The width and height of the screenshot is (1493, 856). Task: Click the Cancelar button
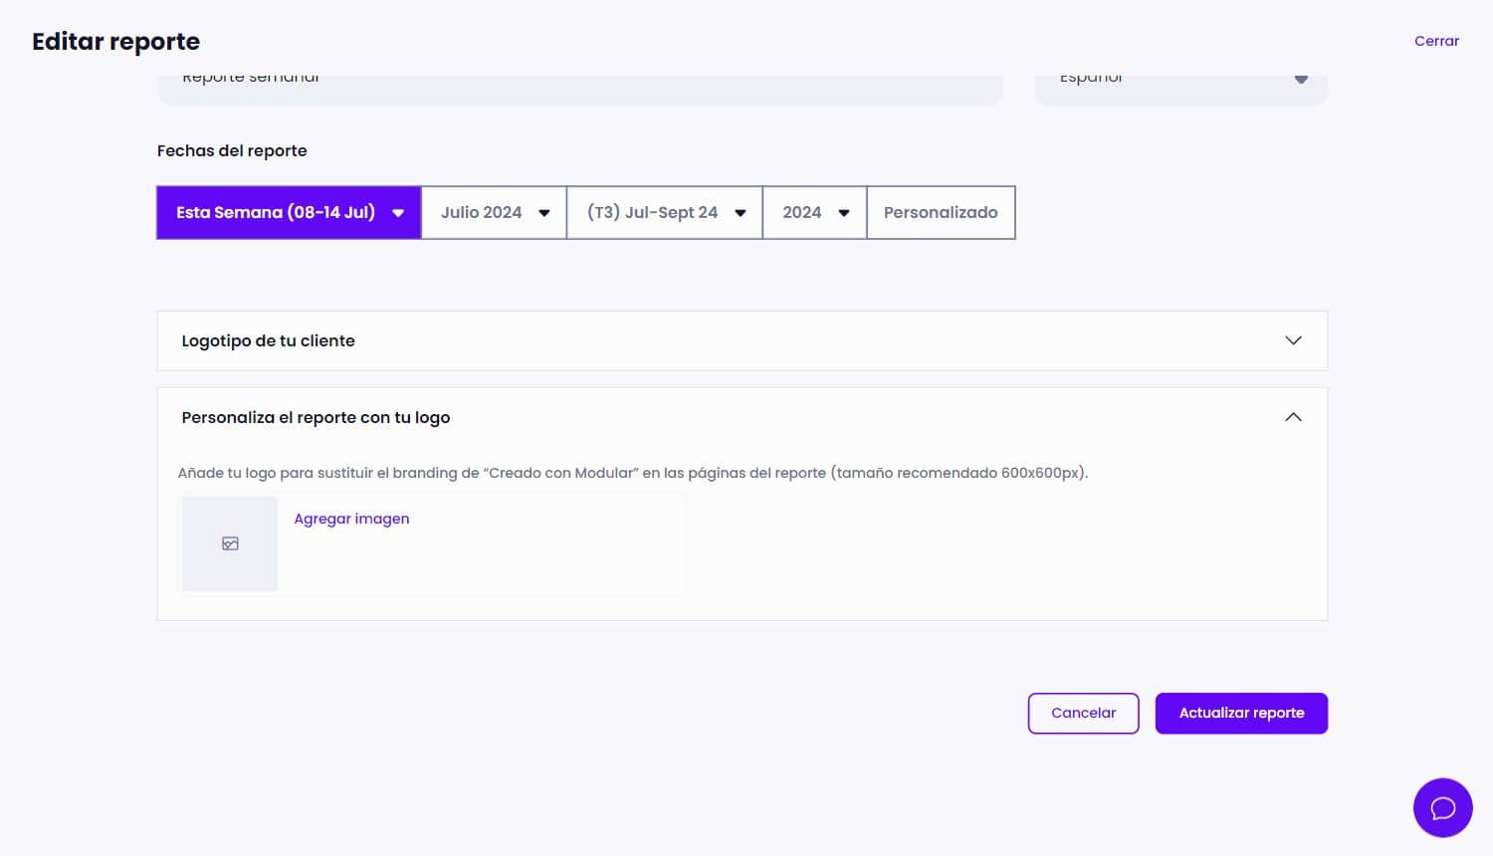click(x=1083, y=713)
